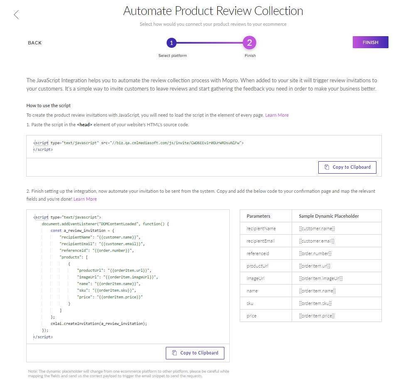The height and width of the screenshot is (381, 418).
Task: Select step 1 circle in progress stepper
Action: pos(172,43)
